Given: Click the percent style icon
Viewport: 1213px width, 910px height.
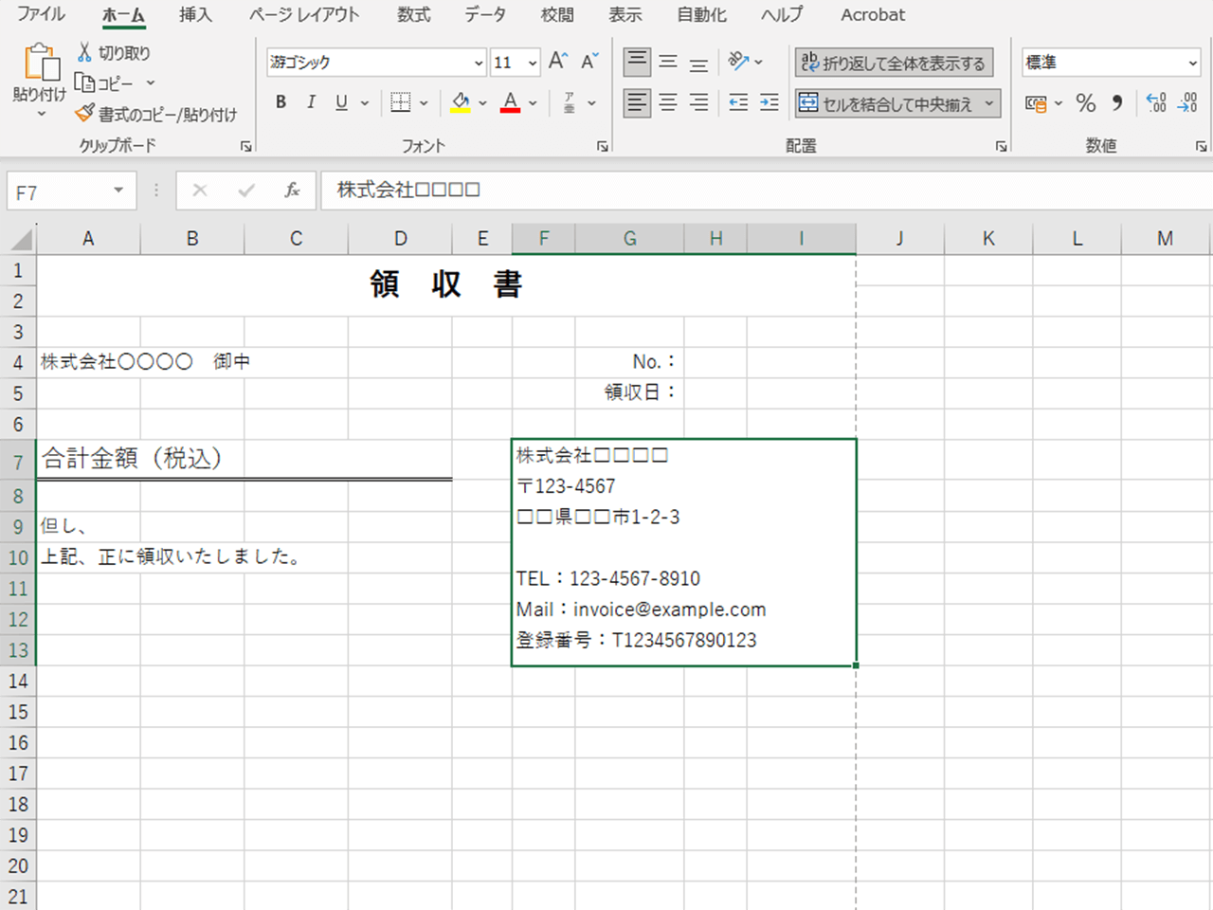Looking at the screenshot, I should click(1086, 103).
